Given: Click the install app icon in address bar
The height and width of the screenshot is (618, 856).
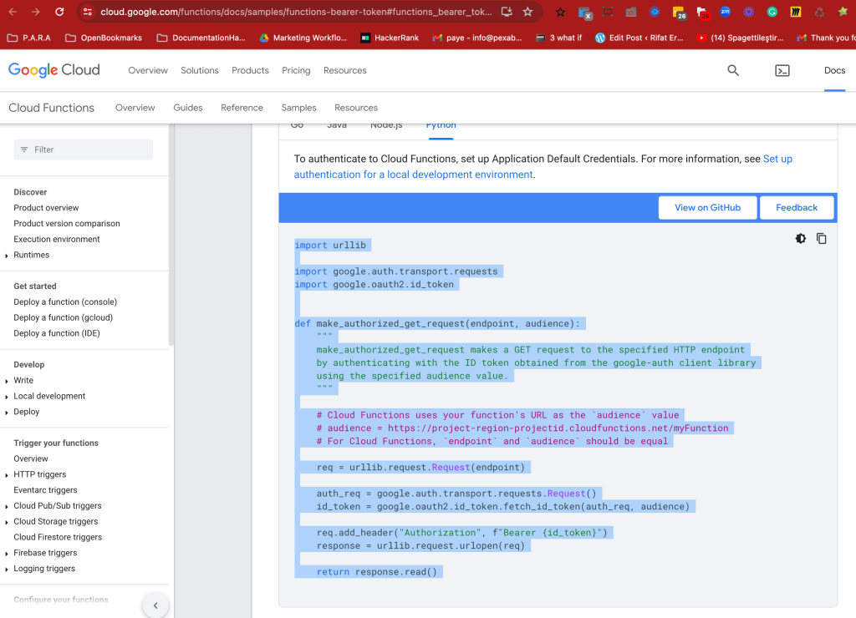Looking at the screenshot, I should [x=507, y=12].
